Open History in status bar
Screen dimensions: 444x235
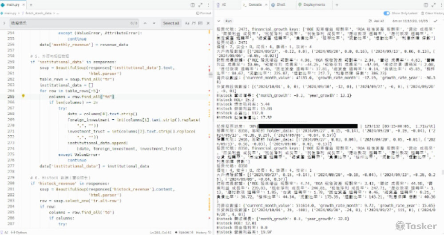(x=203, y=232)
